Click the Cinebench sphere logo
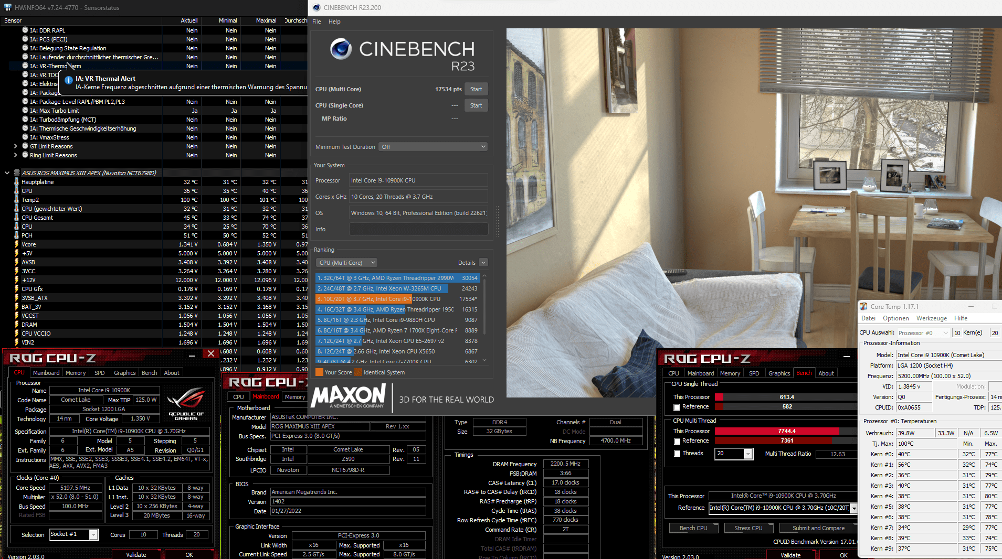This screenshot has height=559, width=1002. pos(341,49)
